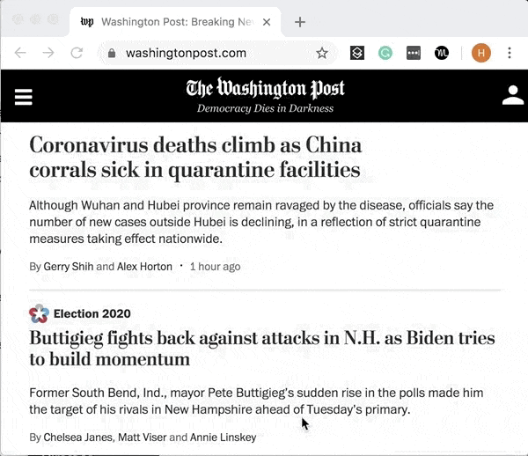The width and height of the screenshot is (528, 456).
Task: Open the Buttigieg fights back headline
Action: (261, 349)
